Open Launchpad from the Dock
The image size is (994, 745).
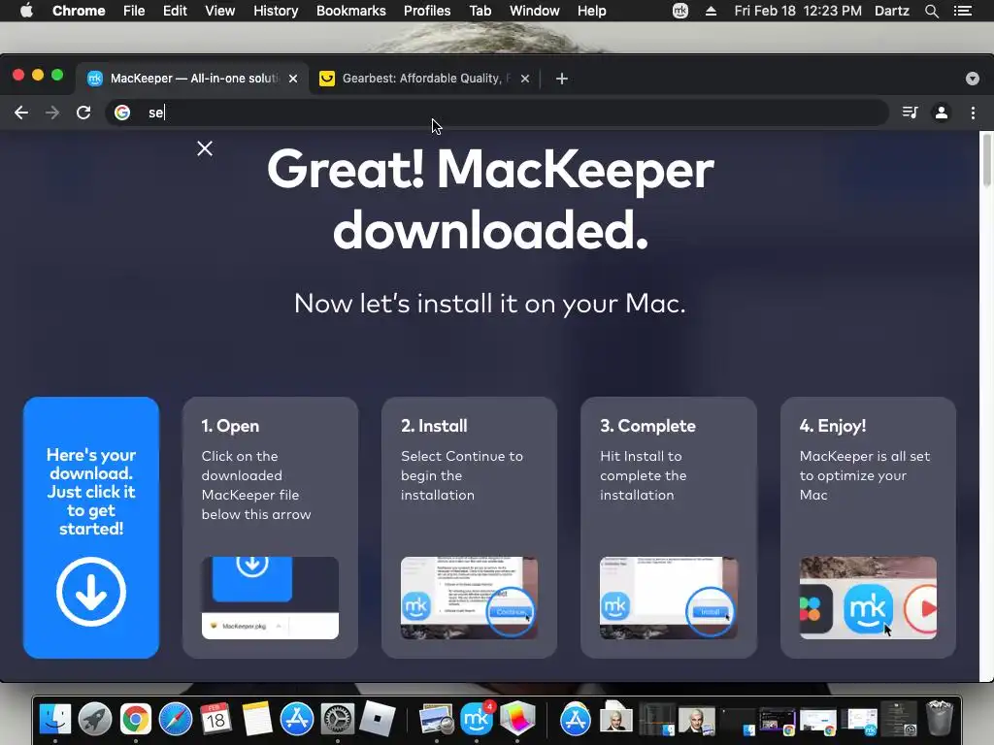point(96,719)
